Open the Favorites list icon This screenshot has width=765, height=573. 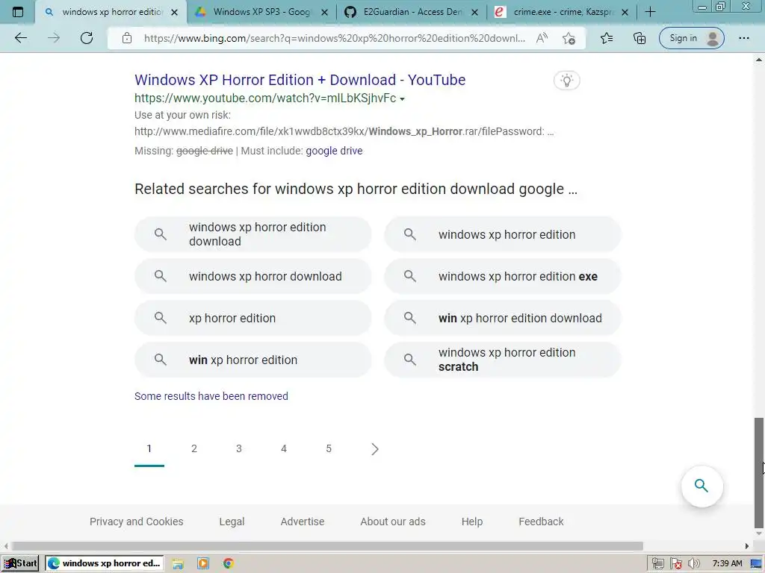pyautogui.click(x=607, y=38)
